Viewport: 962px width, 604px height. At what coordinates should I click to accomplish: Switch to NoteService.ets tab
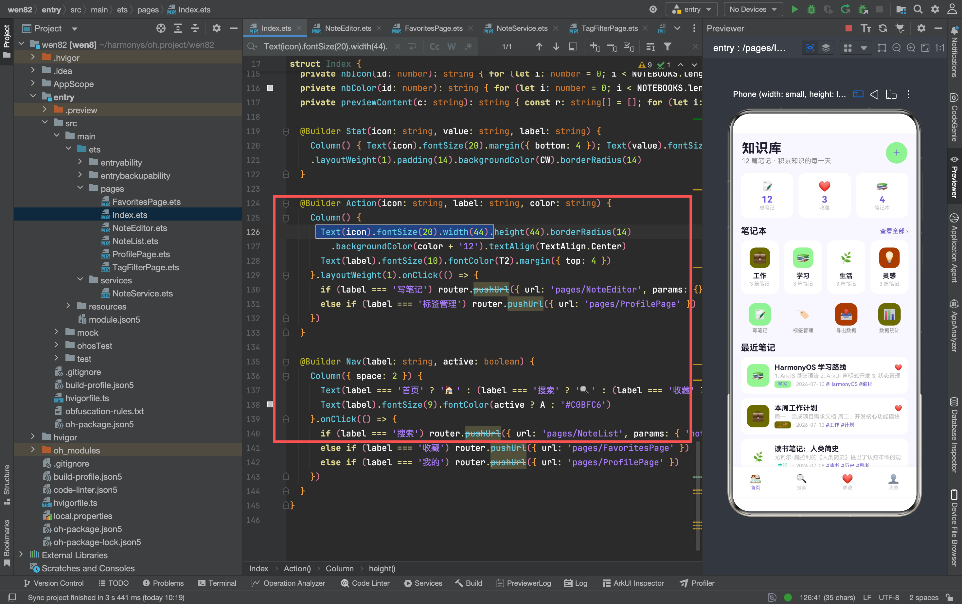click(521, 28)
